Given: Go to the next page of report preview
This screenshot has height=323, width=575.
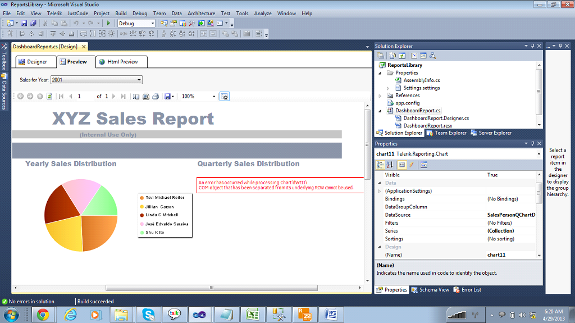Looking at the screenshot, I should (x=113, y=96).
